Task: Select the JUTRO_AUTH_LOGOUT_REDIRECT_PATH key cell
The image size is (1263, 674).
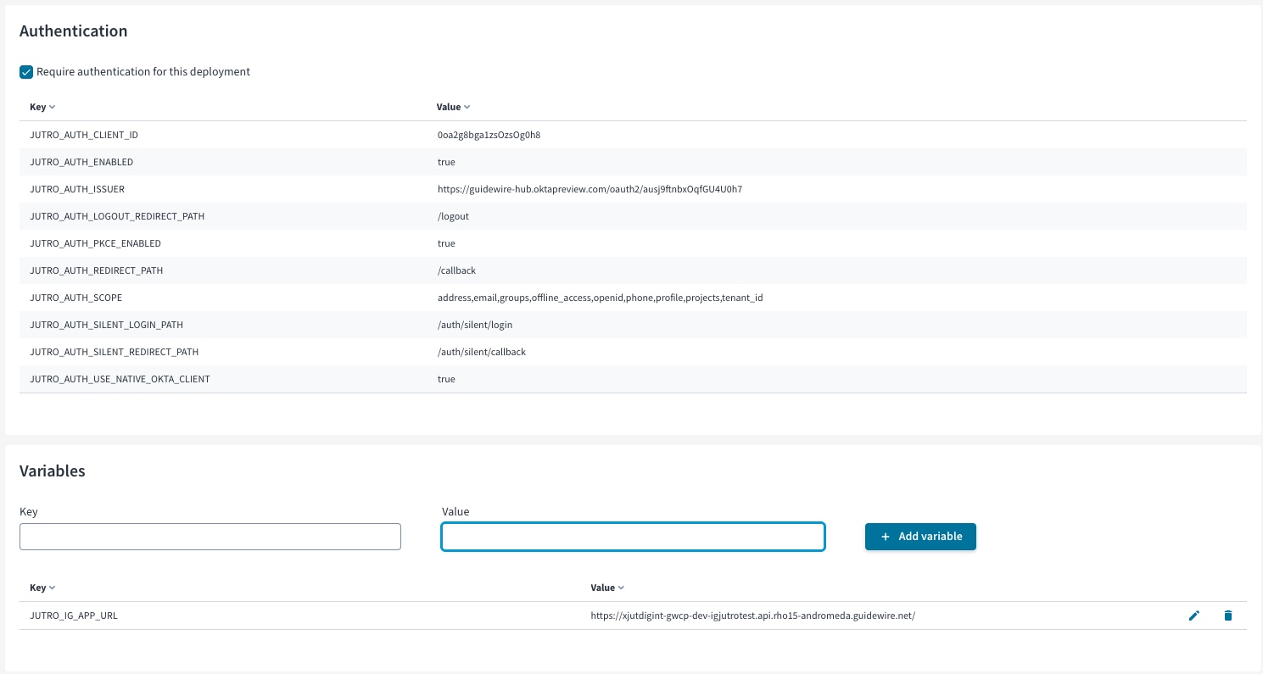Action: point(117,216)
